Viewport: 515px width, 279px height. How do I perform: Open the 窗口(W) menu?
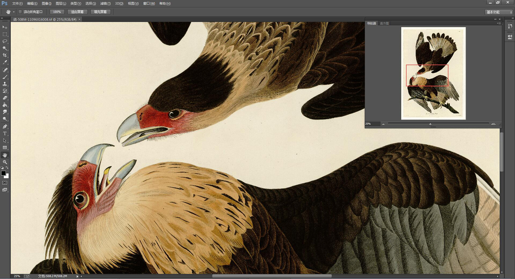tap(149, 3)
